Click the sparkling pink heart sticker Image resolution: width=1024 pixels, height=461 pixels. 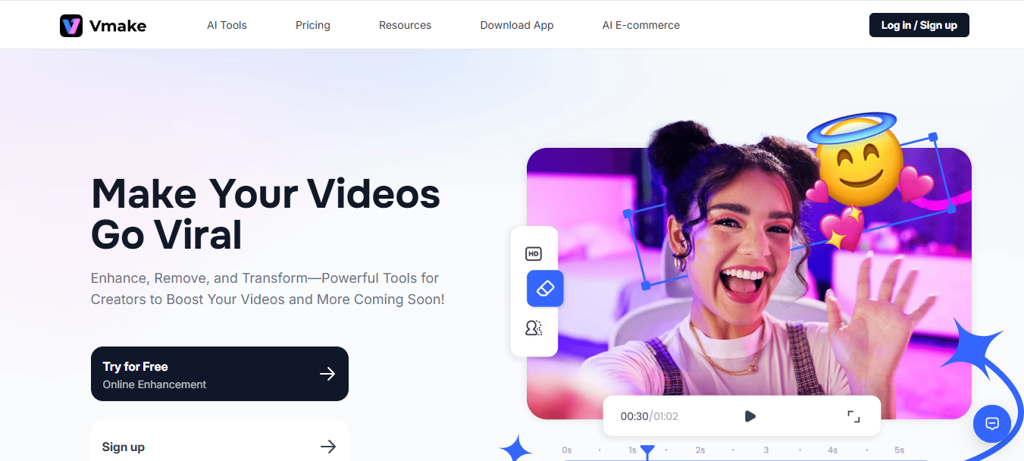(x=842, y=230)
